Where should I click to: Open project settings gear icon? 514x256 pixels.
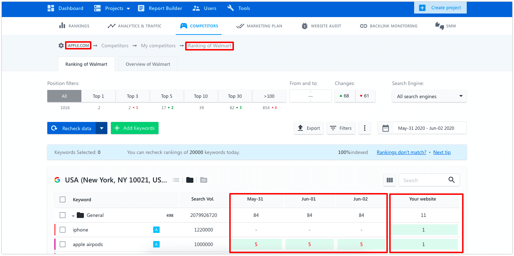coord(61,46)
